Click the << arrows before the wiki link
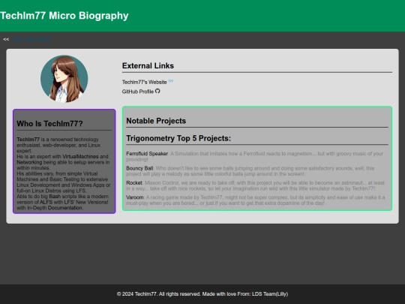 [6, 39]
